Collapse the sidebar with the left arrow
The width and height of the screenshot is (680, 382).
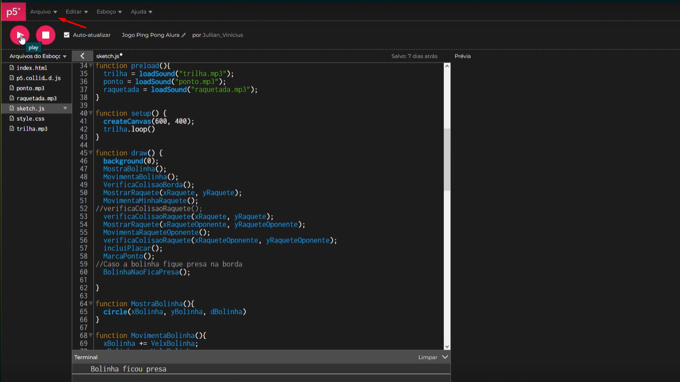pos(82,55)
